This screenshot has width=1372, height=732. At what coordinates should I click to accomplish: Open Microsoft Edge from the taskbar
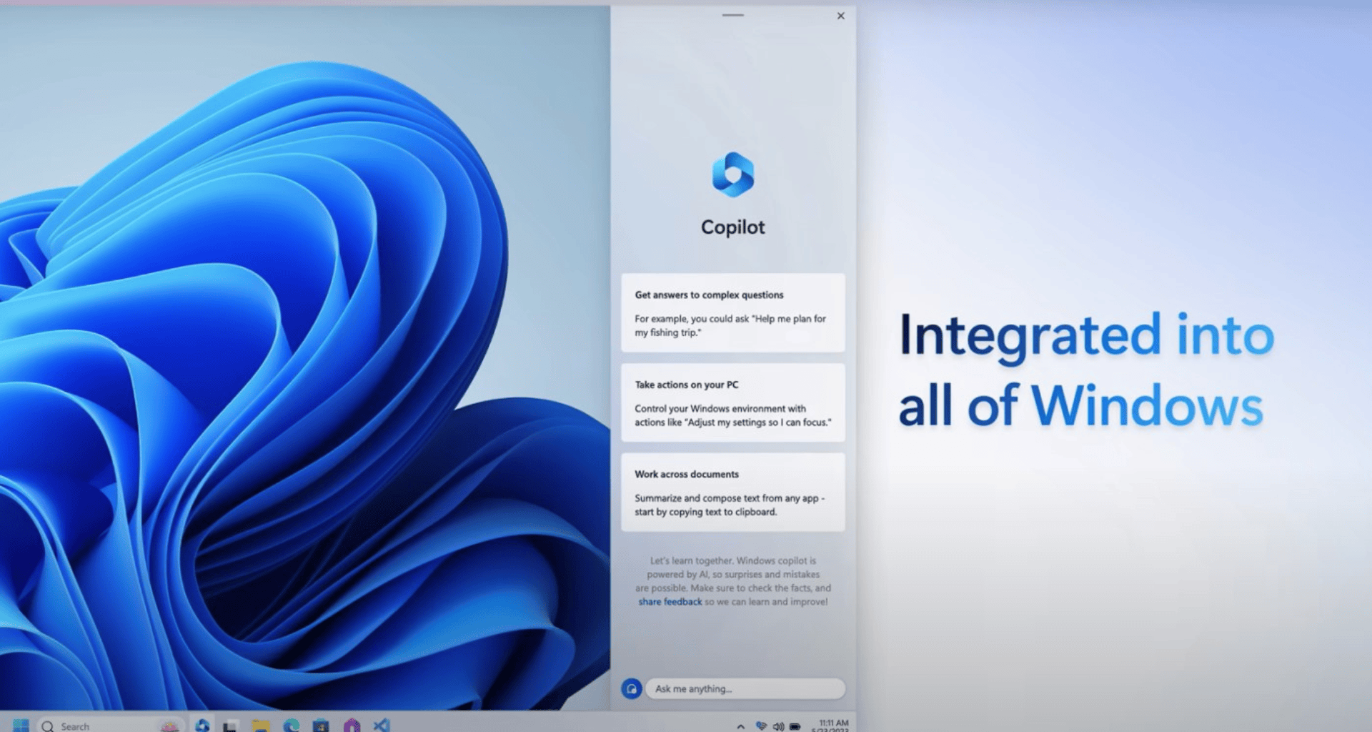pyautogui.click(x=291, y=726)
